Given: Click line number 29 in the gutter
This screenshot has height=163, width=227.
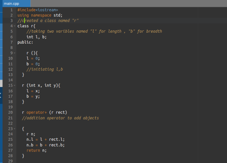Looking at the screenshot, I should [11, 161].
